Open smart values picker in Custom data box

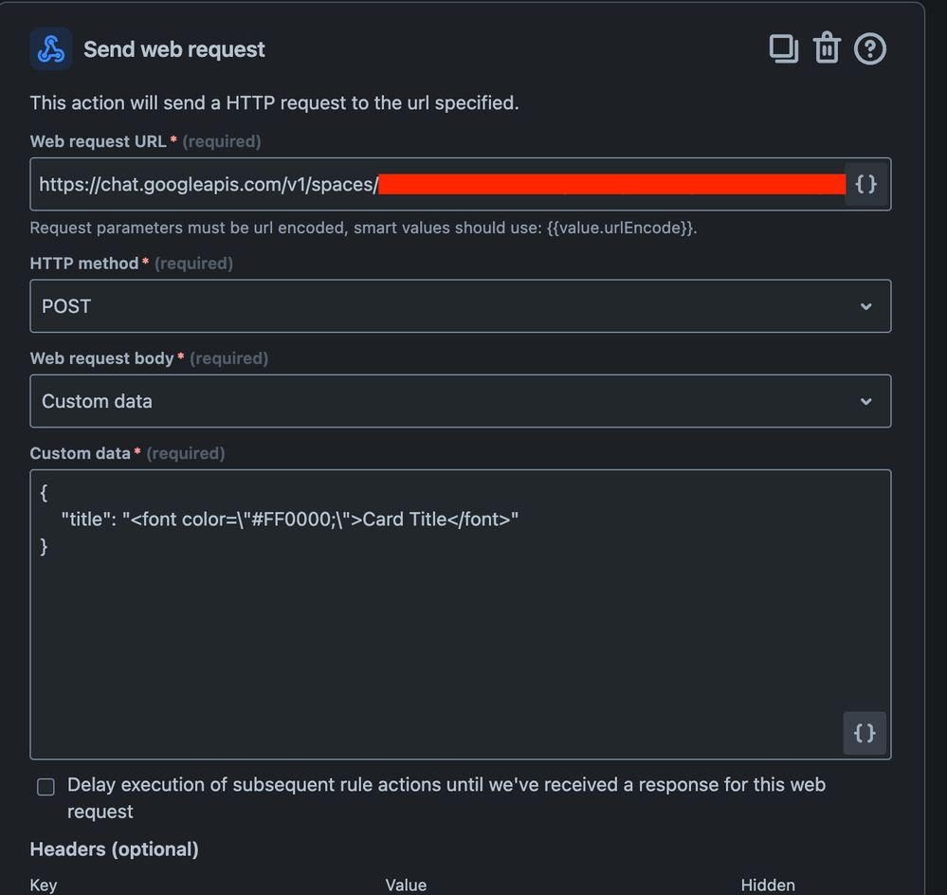click(x=865, y=733)
